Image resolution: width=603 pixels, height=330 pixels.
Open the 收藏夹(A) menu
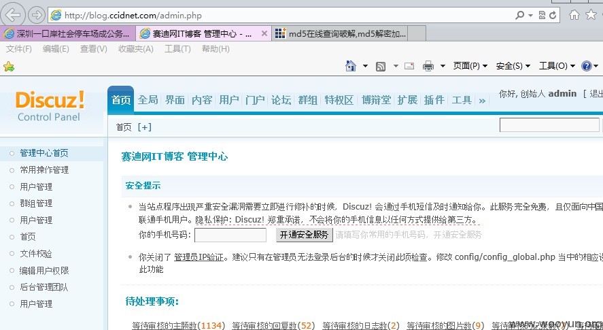point(136,49)
